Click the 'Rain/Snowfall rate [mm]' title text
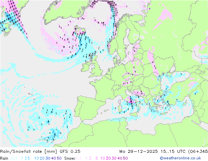This screenshot has width=208, height=161. 29,151
